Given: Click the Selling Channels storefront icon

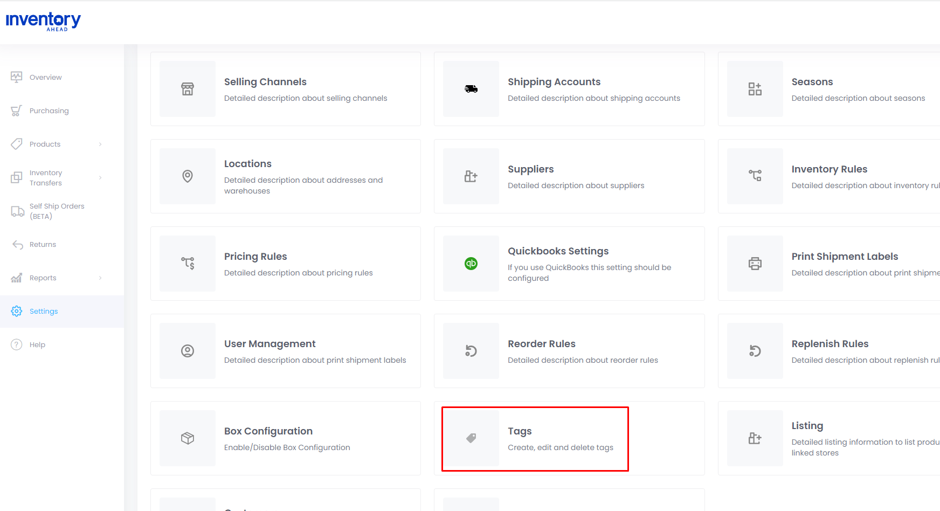Looking at the screenshot, I should 188,89.
